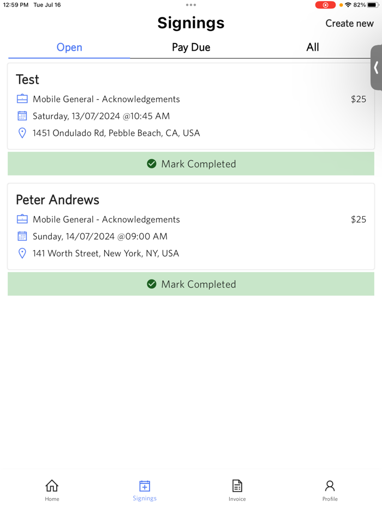Click the briefcase icon on Peter Andrews card
Screen dimensions: 382x509
tap(22, 219)
